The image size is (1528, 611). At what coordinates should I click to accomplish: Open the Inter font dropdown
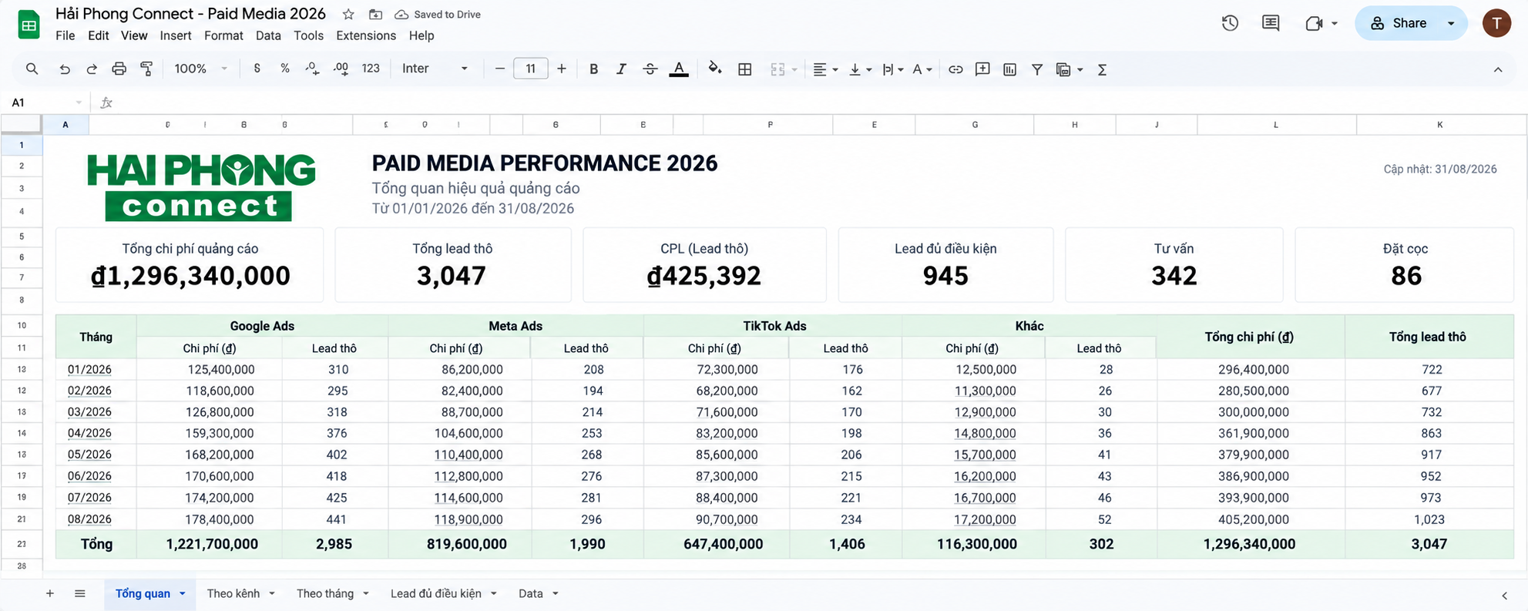435,69
